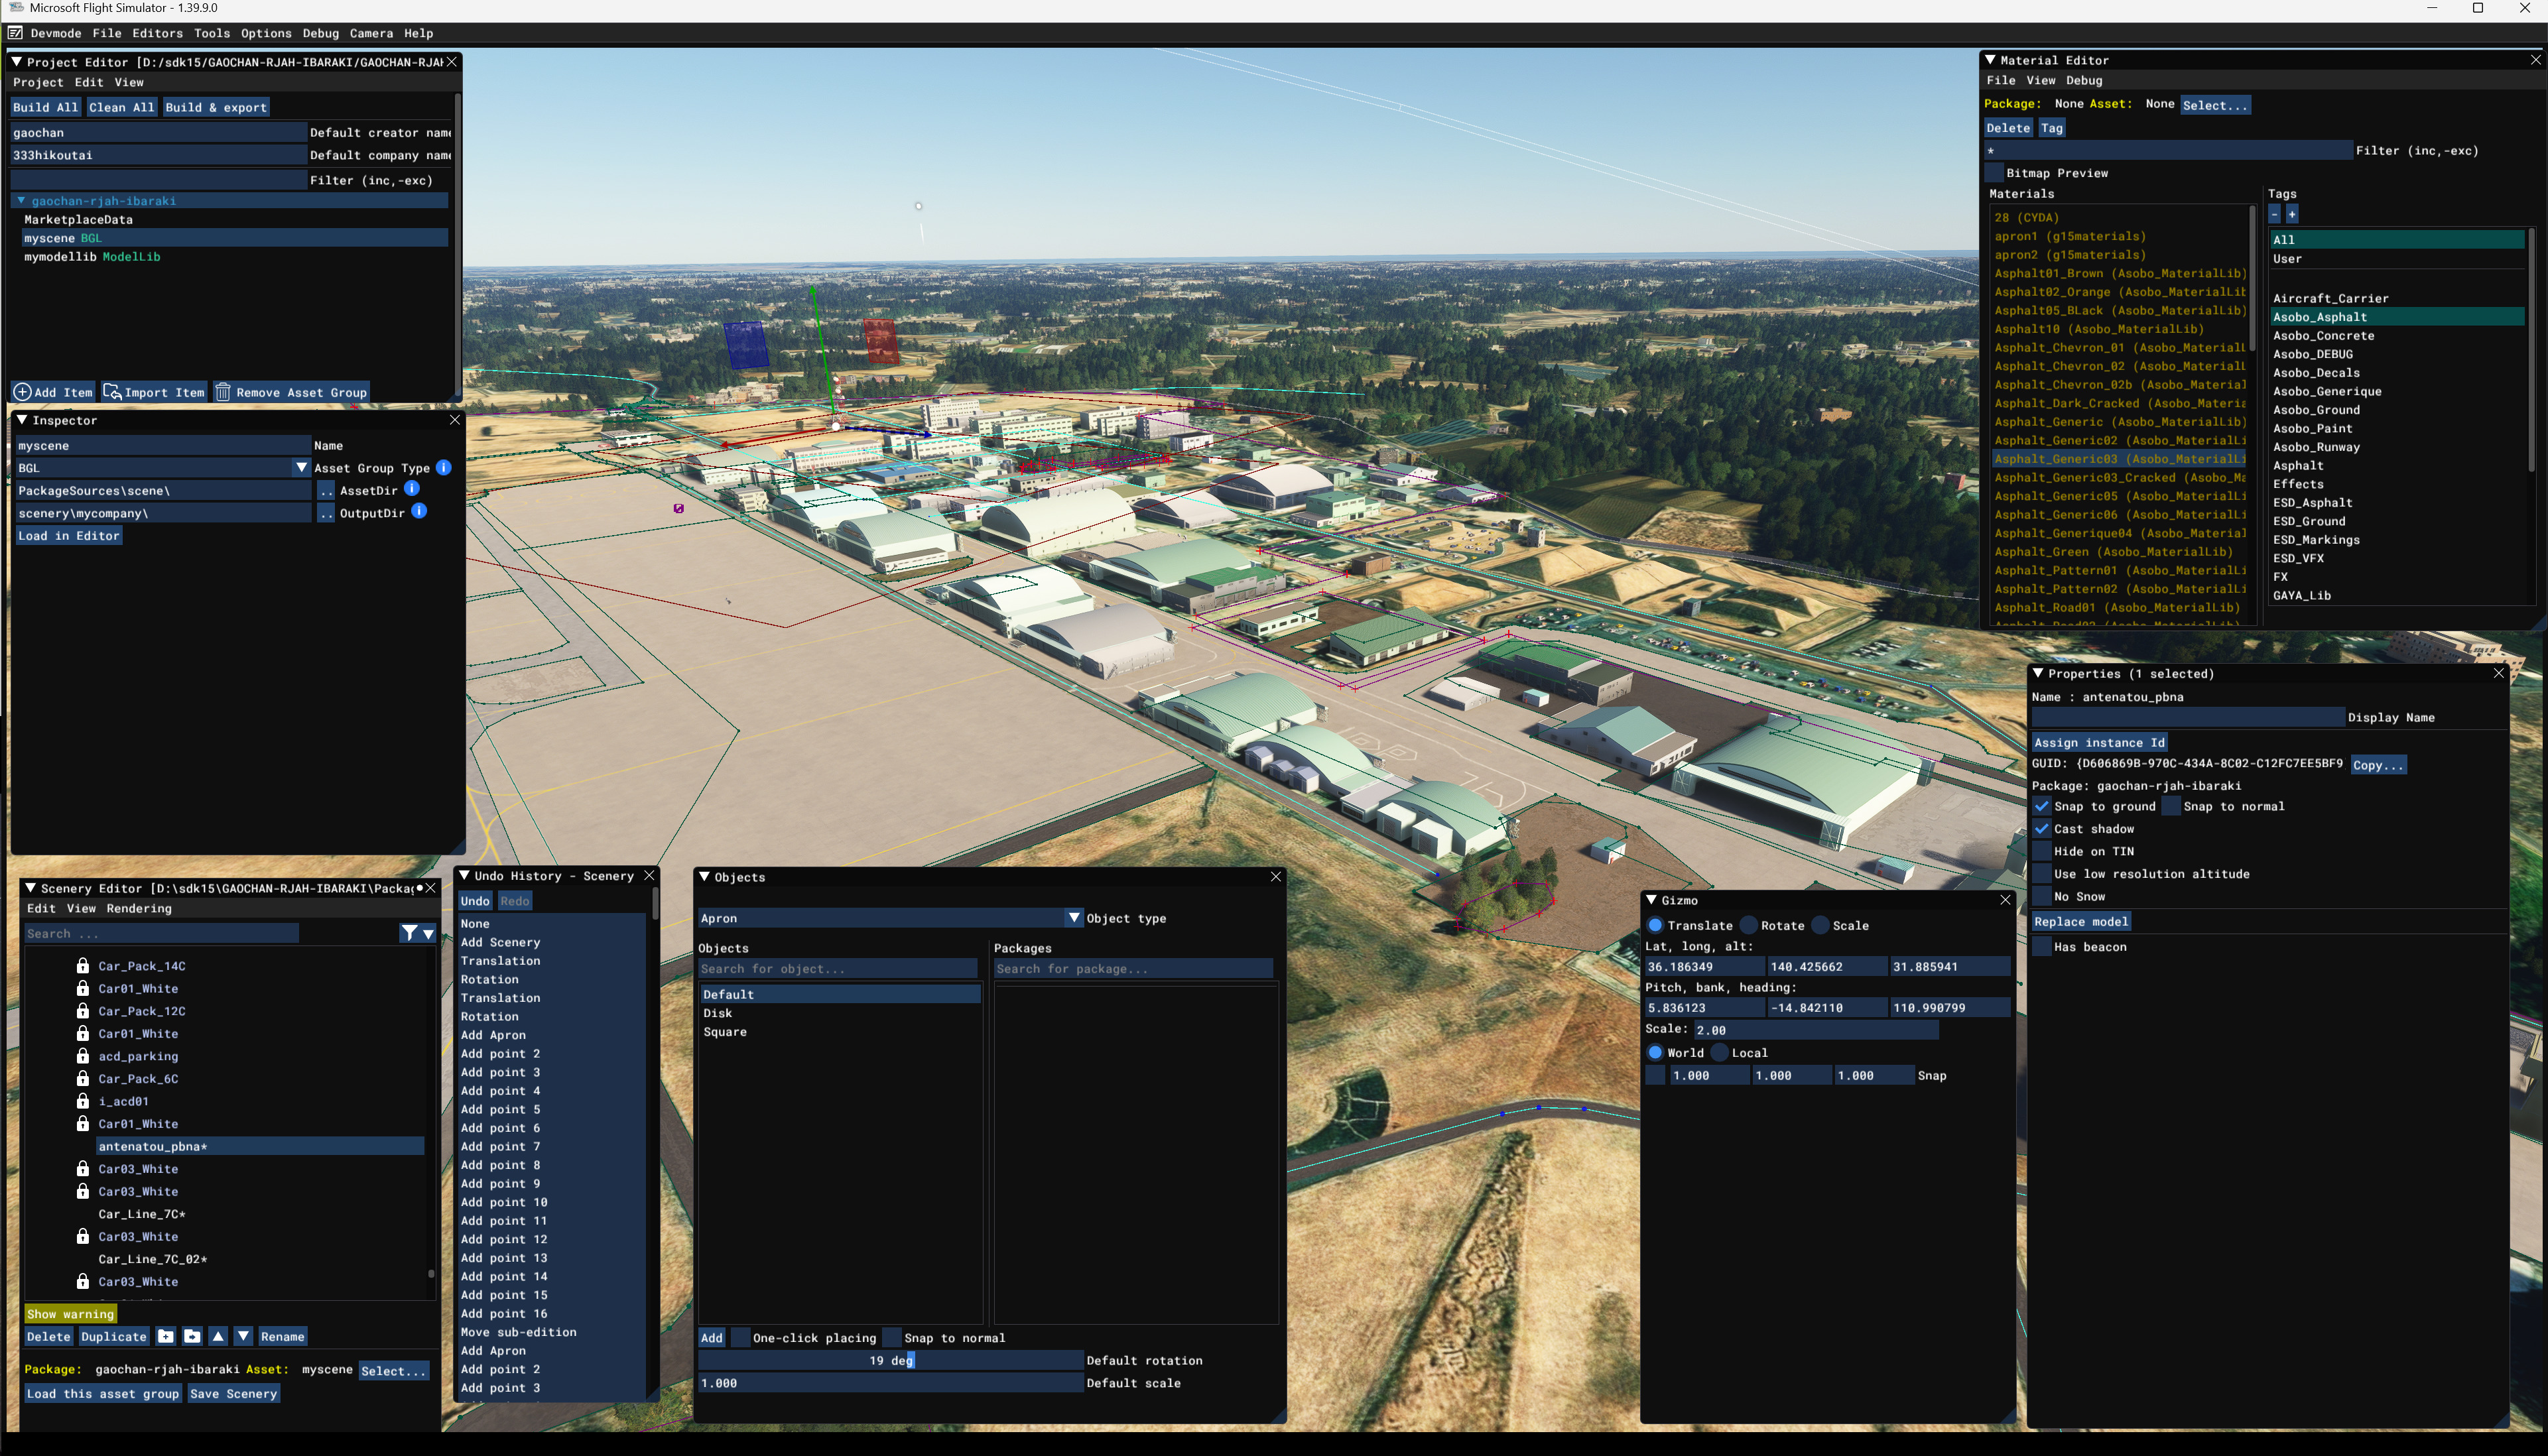
Task: Click the Display Name field in Properties
Action: (2188, 717)
